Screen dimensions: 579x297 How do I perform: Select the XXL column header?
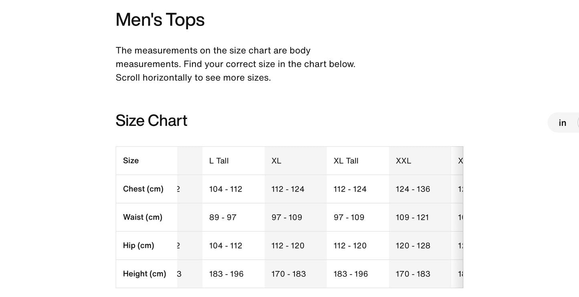[403, 161]
